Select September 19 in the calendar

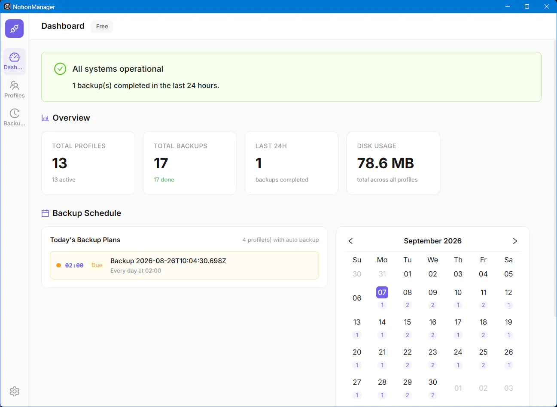tap(508, 322)
